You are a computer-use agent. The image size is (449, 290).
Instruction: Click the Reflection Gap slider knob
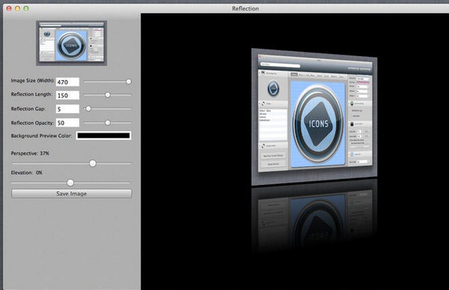click(x=88, y=109)
